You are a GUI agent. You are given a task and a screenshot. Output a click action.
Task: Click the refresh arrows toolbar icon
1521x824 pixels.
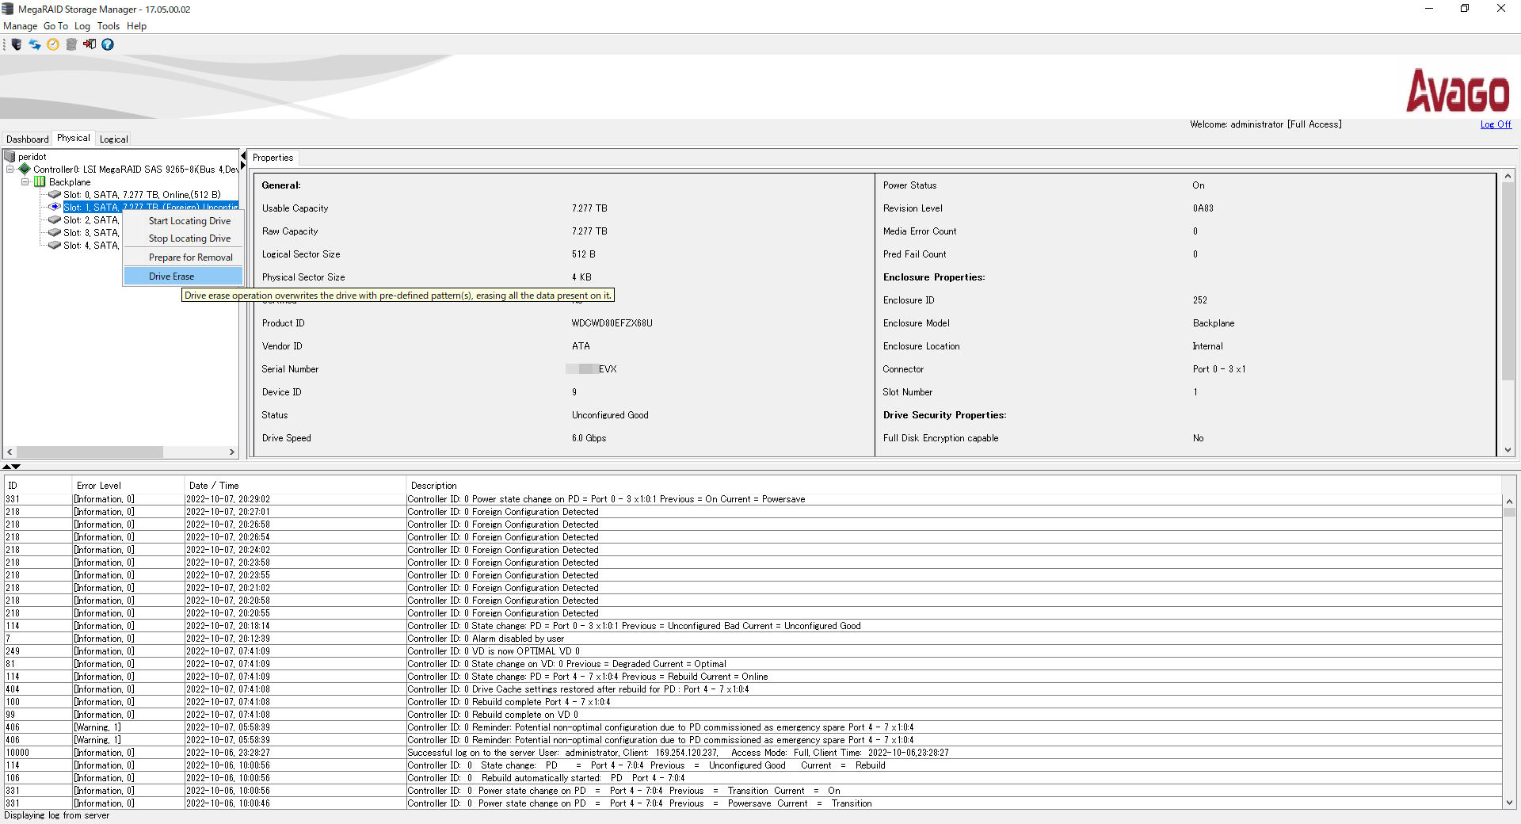click(35, 44)
